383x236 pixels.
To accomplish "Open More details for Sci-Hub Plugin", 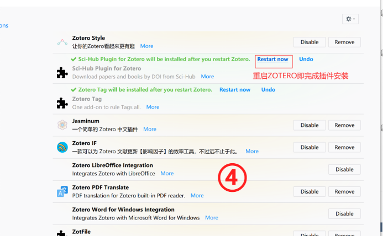I will [x=207, y=77].
